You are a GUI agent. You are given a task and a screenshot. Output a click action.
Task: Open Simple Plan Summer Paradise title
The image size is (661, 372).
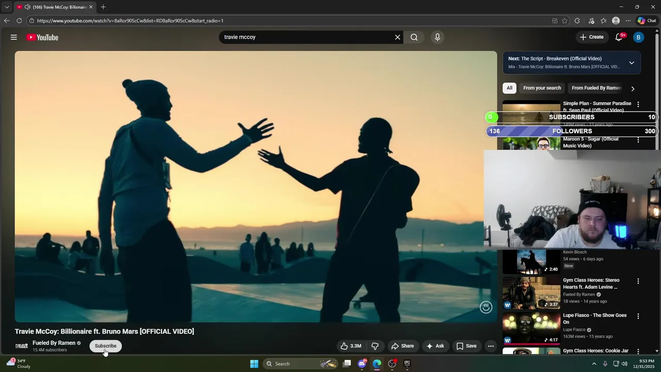(x=597, y=106)
